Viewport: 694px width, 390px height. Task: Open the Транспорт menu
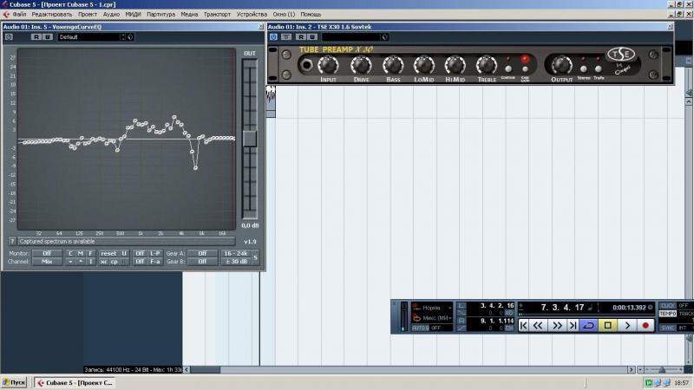coord(217,14)
